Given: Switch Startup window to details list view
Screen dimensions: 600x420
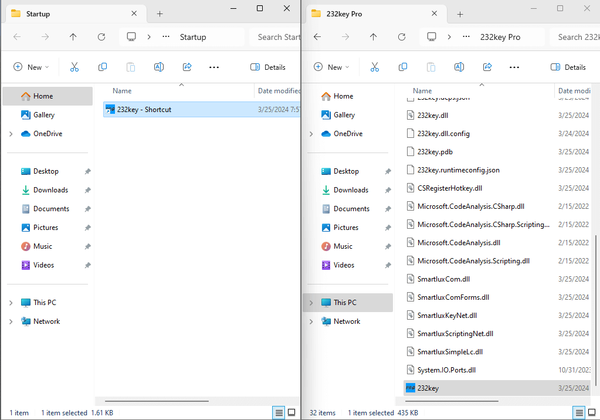Looking at the screenshot, I should 279,412.
